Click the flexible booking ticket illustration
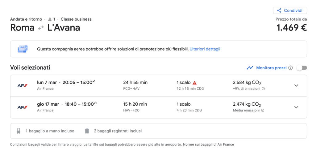 coord(23,49)
